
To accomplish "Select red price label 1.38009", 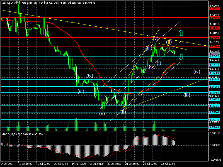I will click(x=214, y=38).
